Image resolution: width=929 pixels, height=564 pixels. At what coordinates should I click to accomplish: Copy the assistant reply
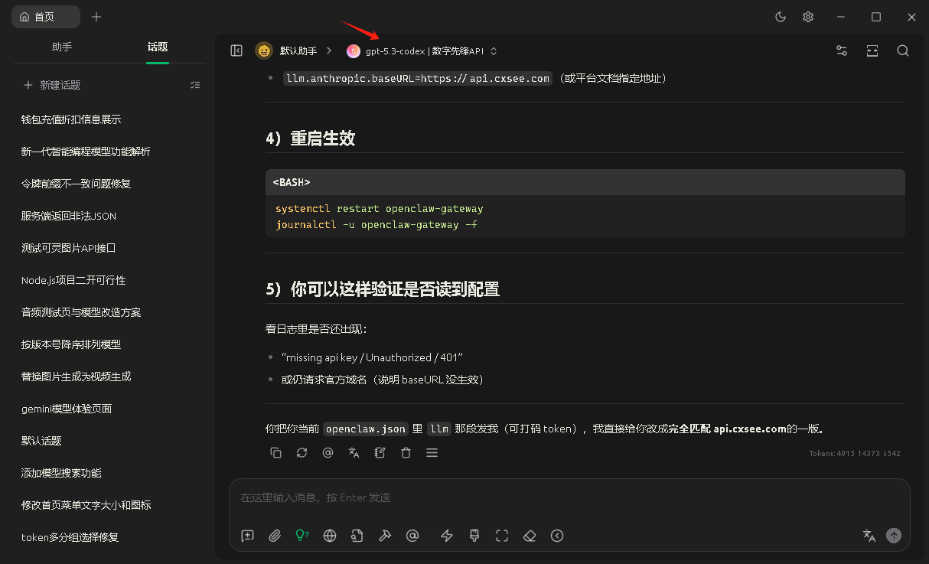(276, 453)
